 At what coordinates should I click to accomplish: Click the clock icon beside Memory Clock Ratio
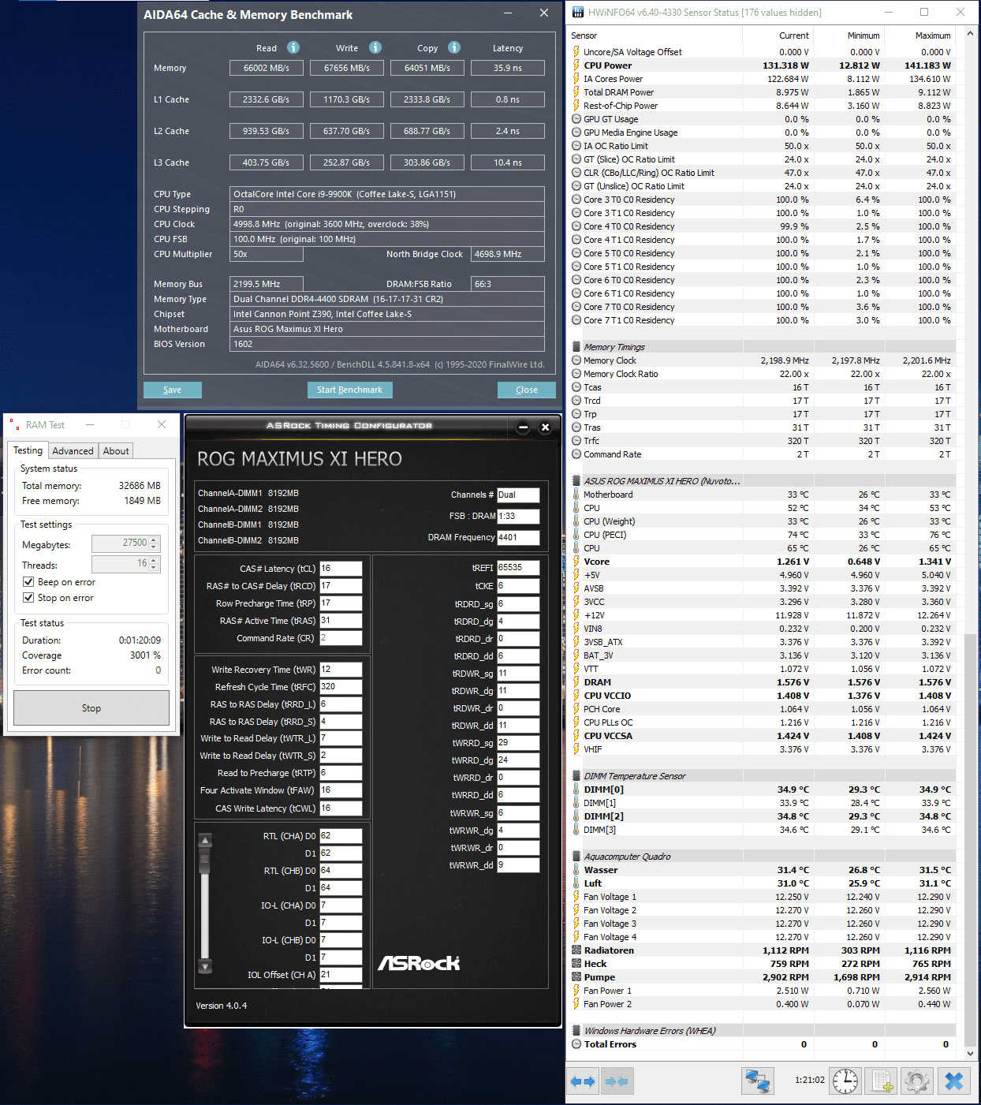pyautogui.click(x=576, y=374)
